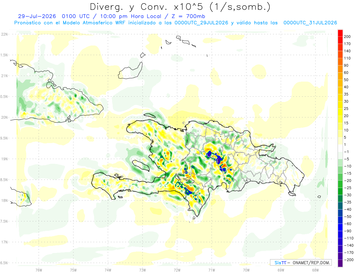Click the 'SisTT – ONAMET/REP.DOM.' credit box
This screenshot has height=274, width=354.
click(300, 262)
